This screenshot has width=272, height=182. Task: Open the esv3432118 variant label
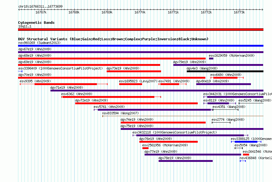point(175,132)
